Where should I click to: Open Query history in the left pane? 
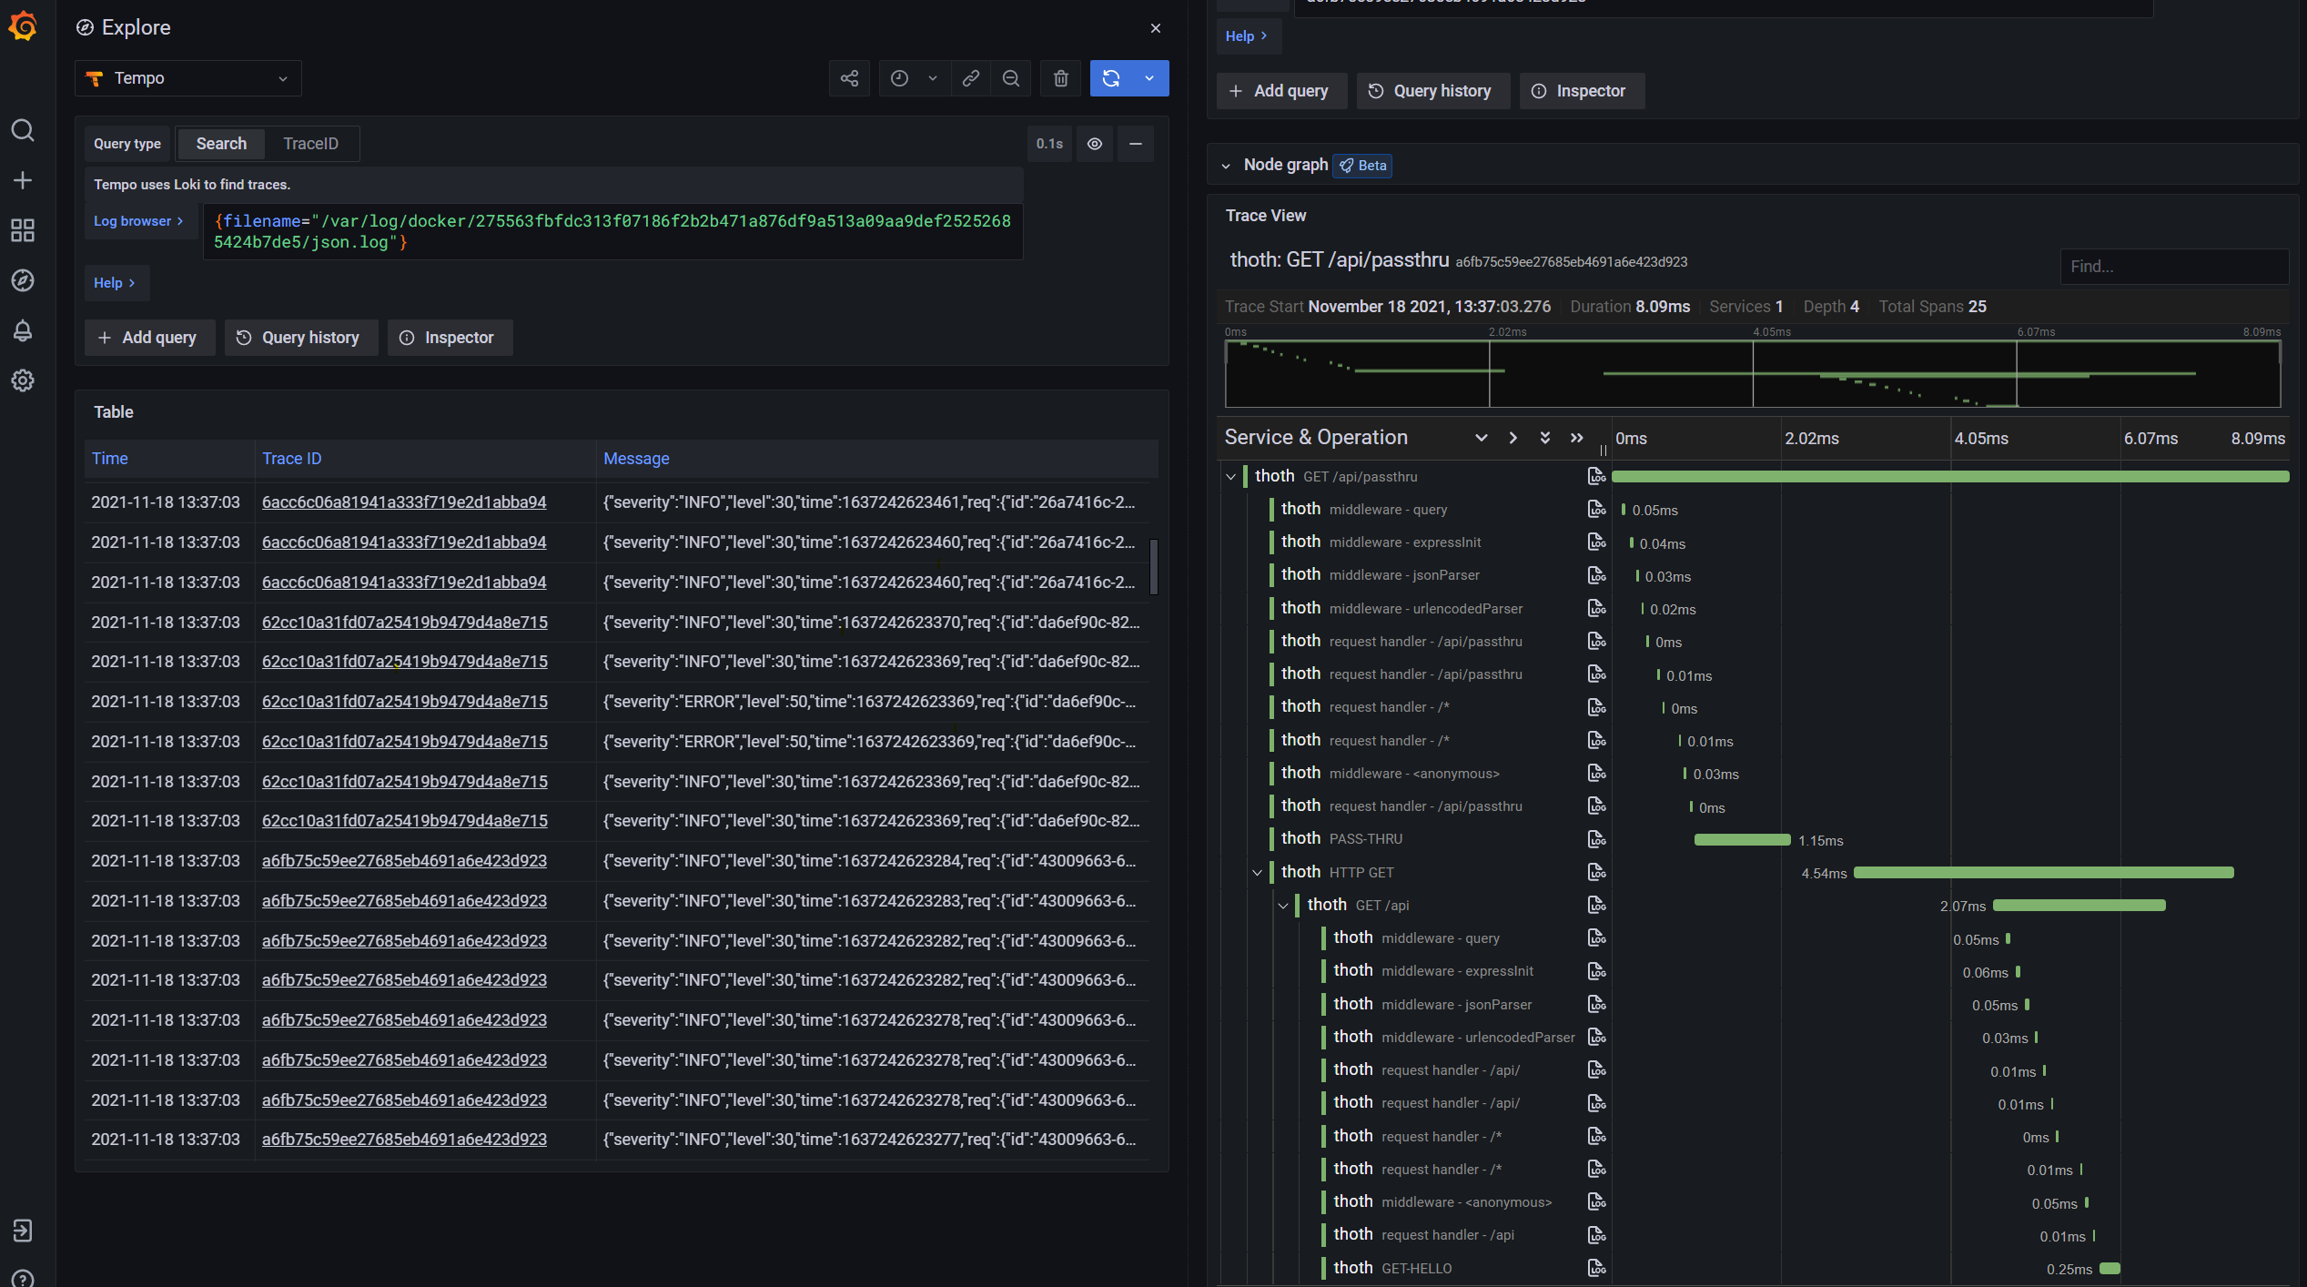pyautogui.click(x=301, y=338)
